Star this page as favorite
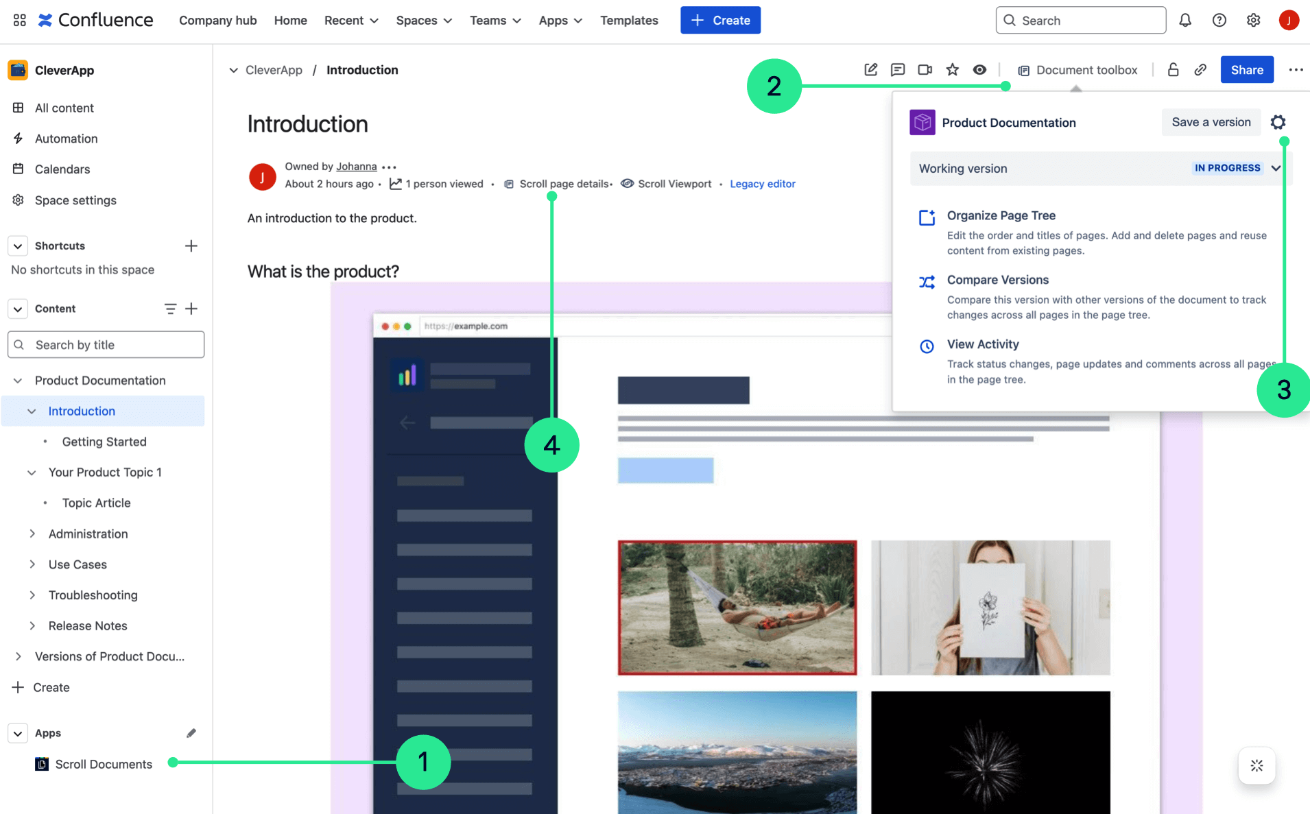Image resolution: width=1310 pixels, height=814 pixels. tap(952, 70)
